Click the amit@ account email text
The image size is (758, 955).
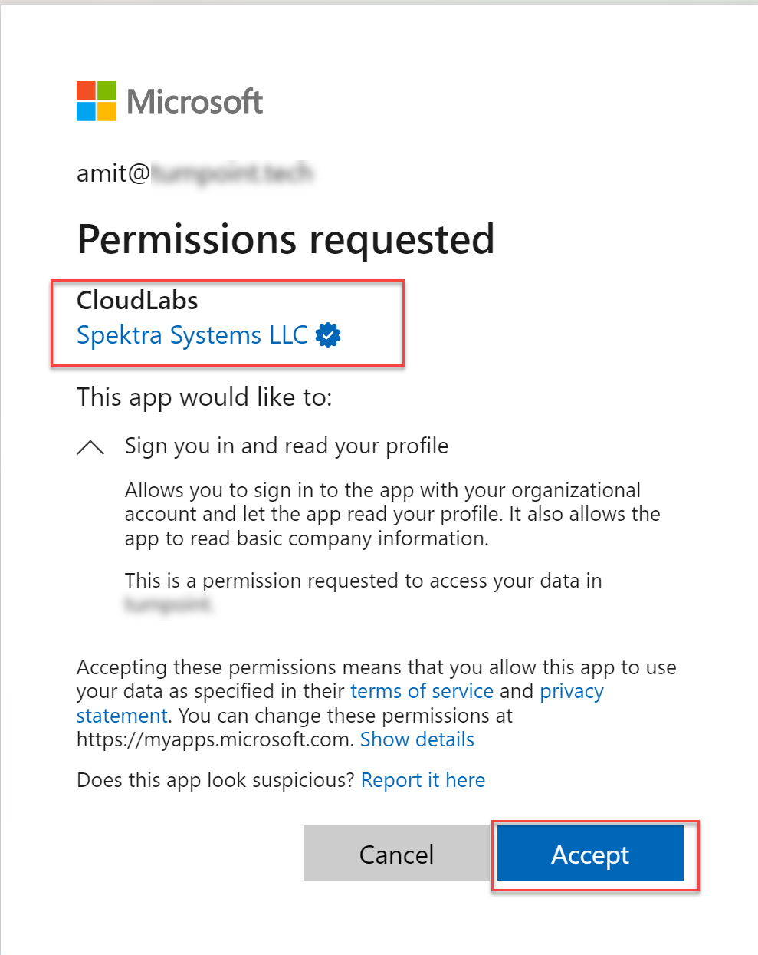[195, 173]
